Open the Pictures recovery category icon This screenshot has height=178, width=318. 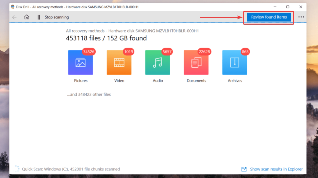click(80, 62)
